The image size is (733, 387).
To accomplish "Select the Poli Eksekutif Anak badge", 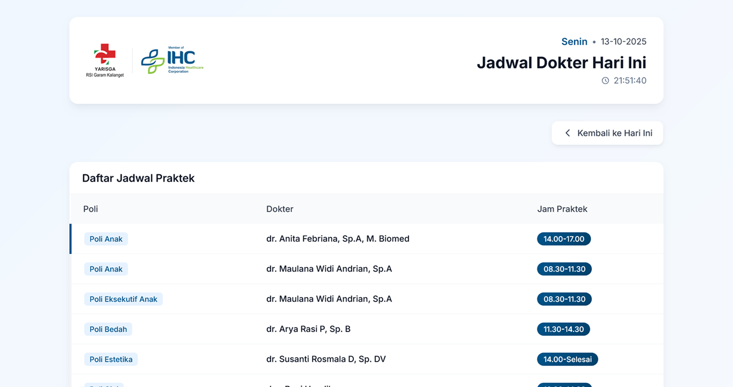I will point(123,299).
